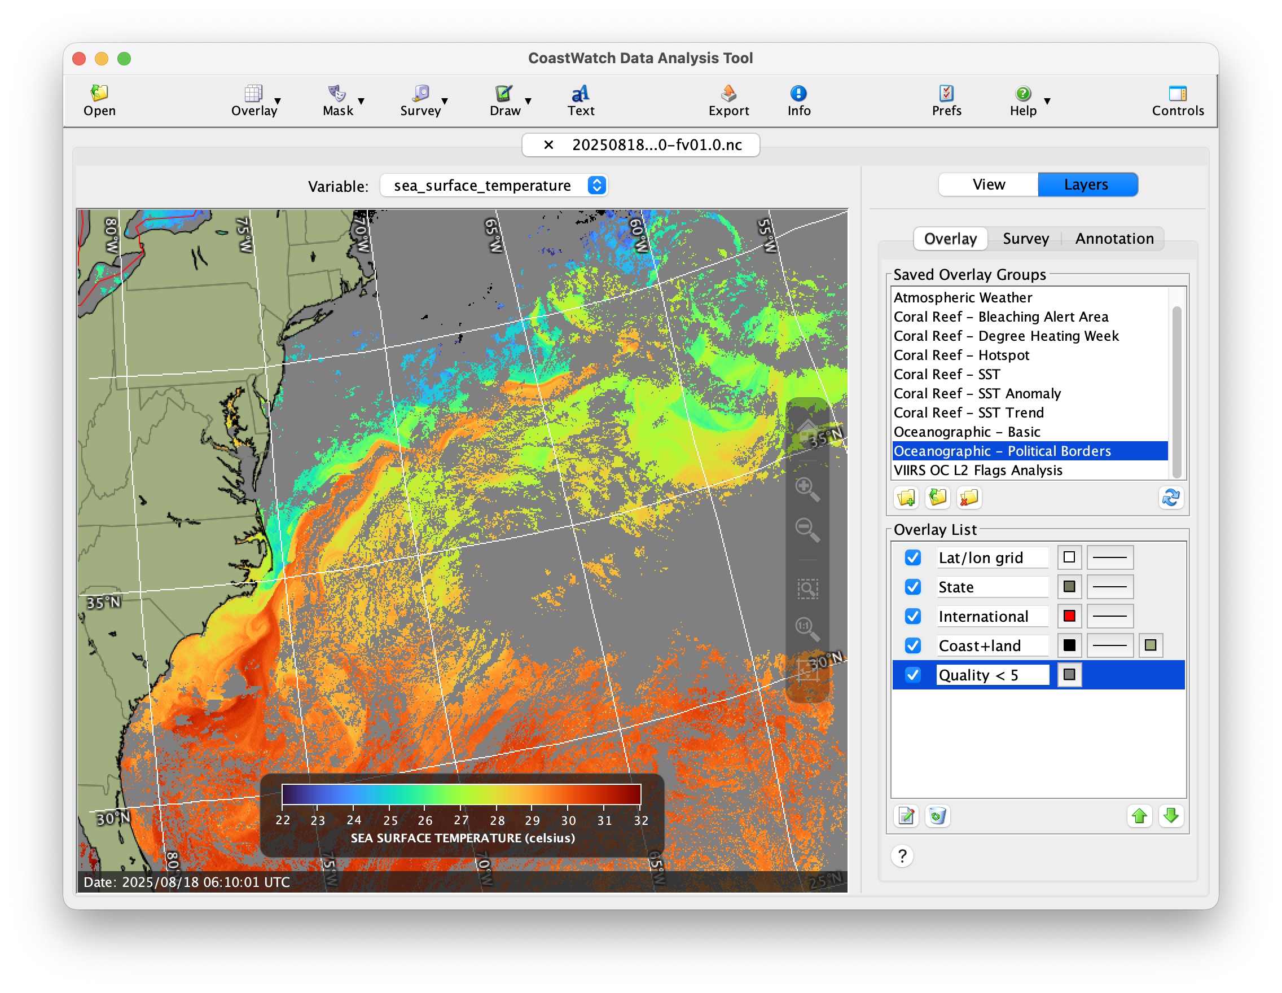
Task: Click the question mark help button
Action: 902,856
